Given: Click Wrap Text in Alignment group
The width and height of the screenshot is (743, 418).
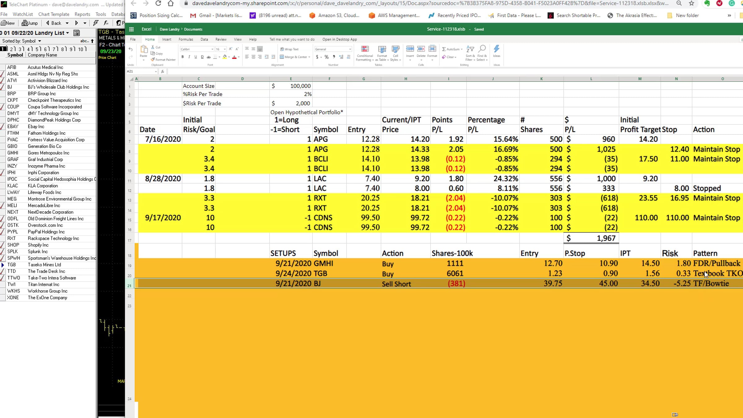Looking at the screenshot, I should pyautogui.click(x=289, y=49).
